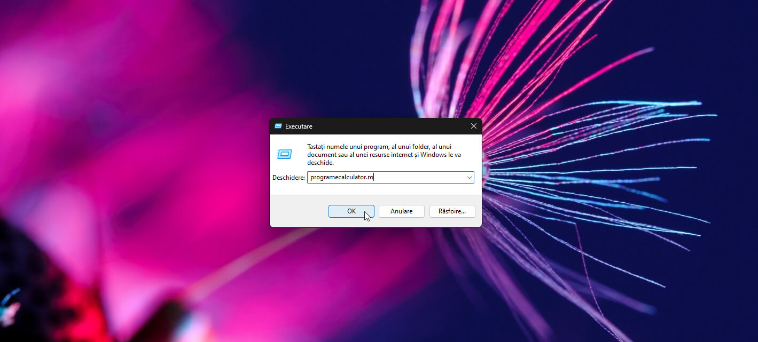The image size is (758, 342).
Task: Expand the Deschidere combo box arrow
Action: click(x=469, y=177)
